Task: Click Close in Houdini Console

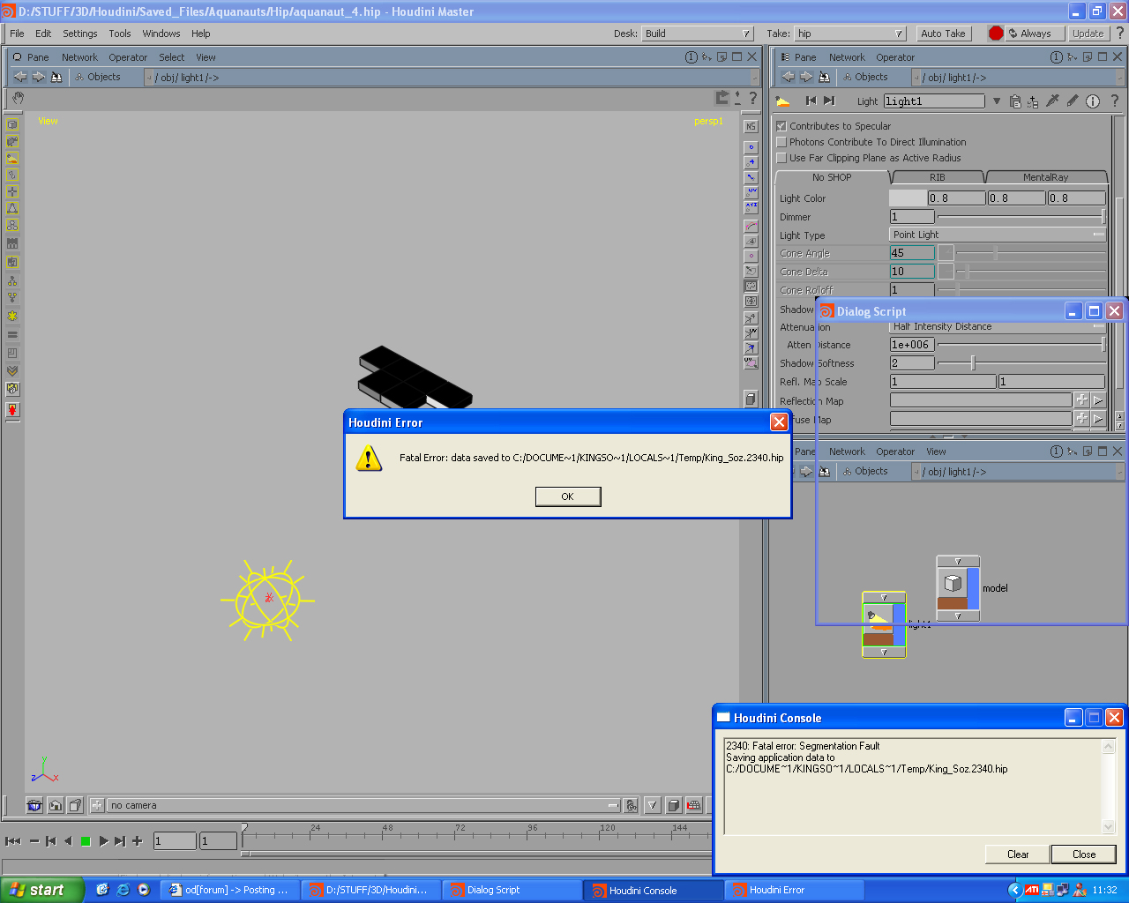Action: [x=1084, y=854]
